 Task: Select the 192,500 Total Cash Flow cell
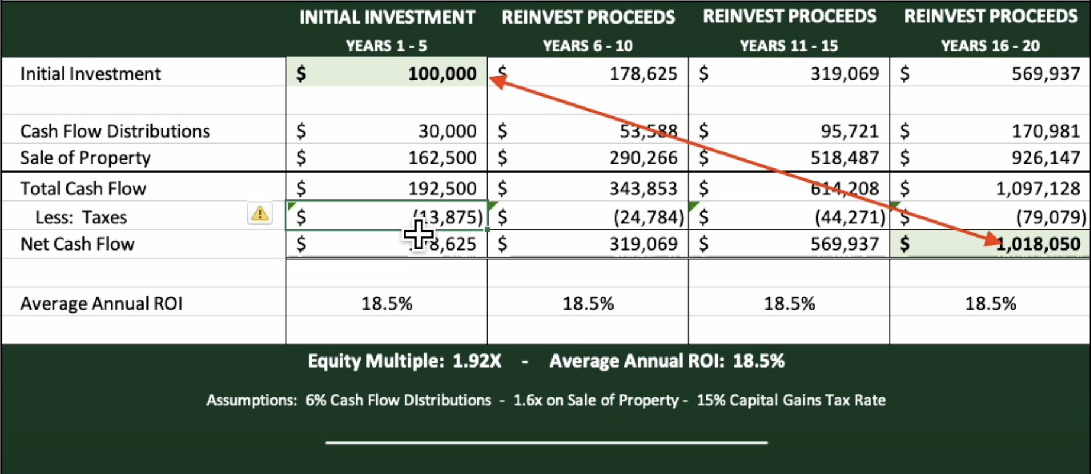click(x=387, y=188)
